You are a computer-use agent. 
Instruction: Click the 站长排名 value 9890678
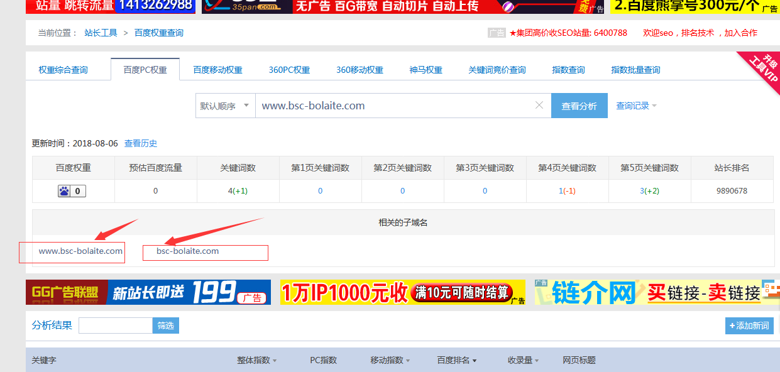[732, 191]
